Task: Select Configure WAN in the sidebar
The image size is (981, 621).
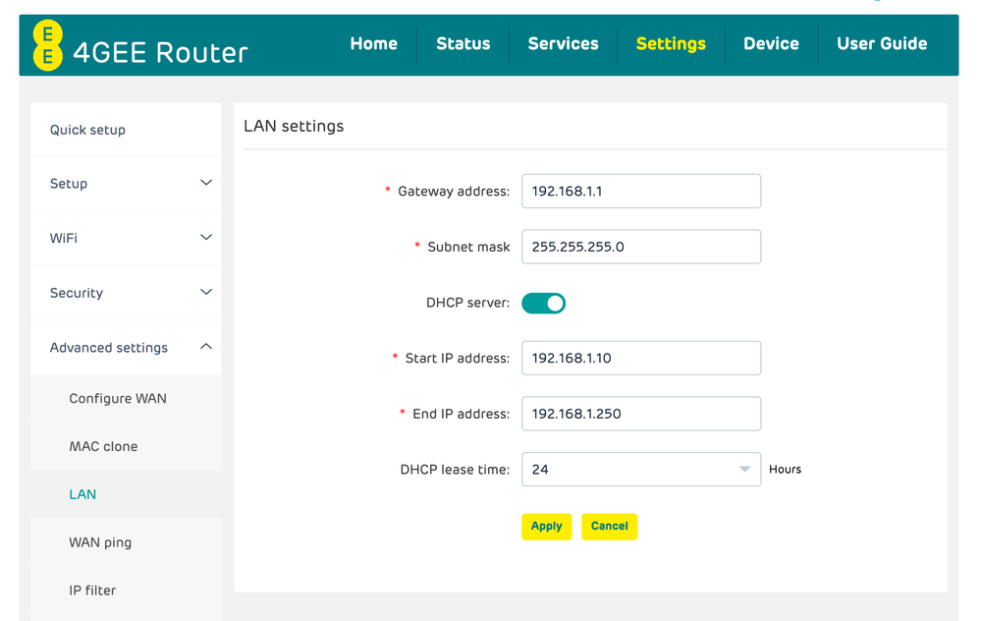Action: point(117,398)
